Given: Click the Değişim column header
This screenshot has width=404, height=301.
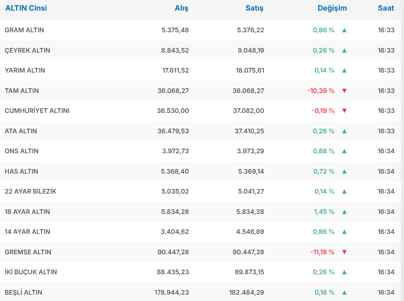Looking at the screenshot, I should (332, 8).
